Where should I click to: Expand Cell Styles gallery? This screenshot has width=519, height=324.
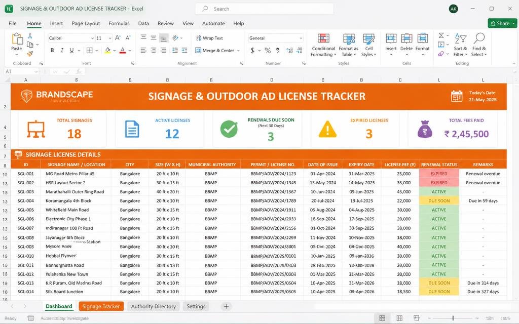click(369, 45)
